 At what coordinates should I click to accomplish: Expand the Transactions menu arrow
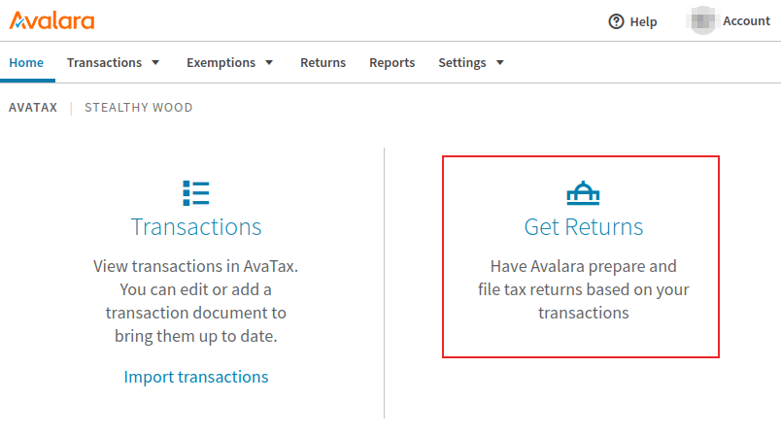[155, 63]
